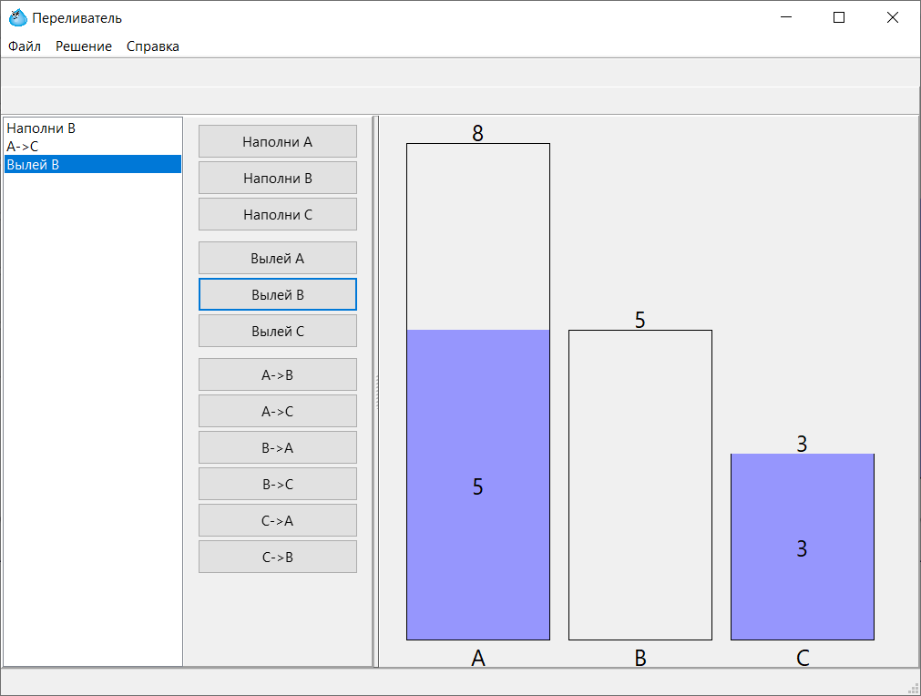Click the A->C pour button
The image size is (921, 696).
point(278,412)
